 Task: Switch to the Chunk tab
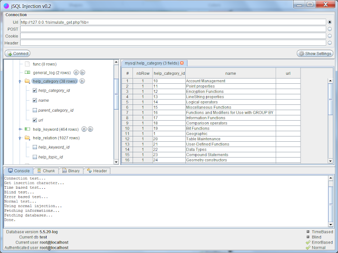click(46, 171)
